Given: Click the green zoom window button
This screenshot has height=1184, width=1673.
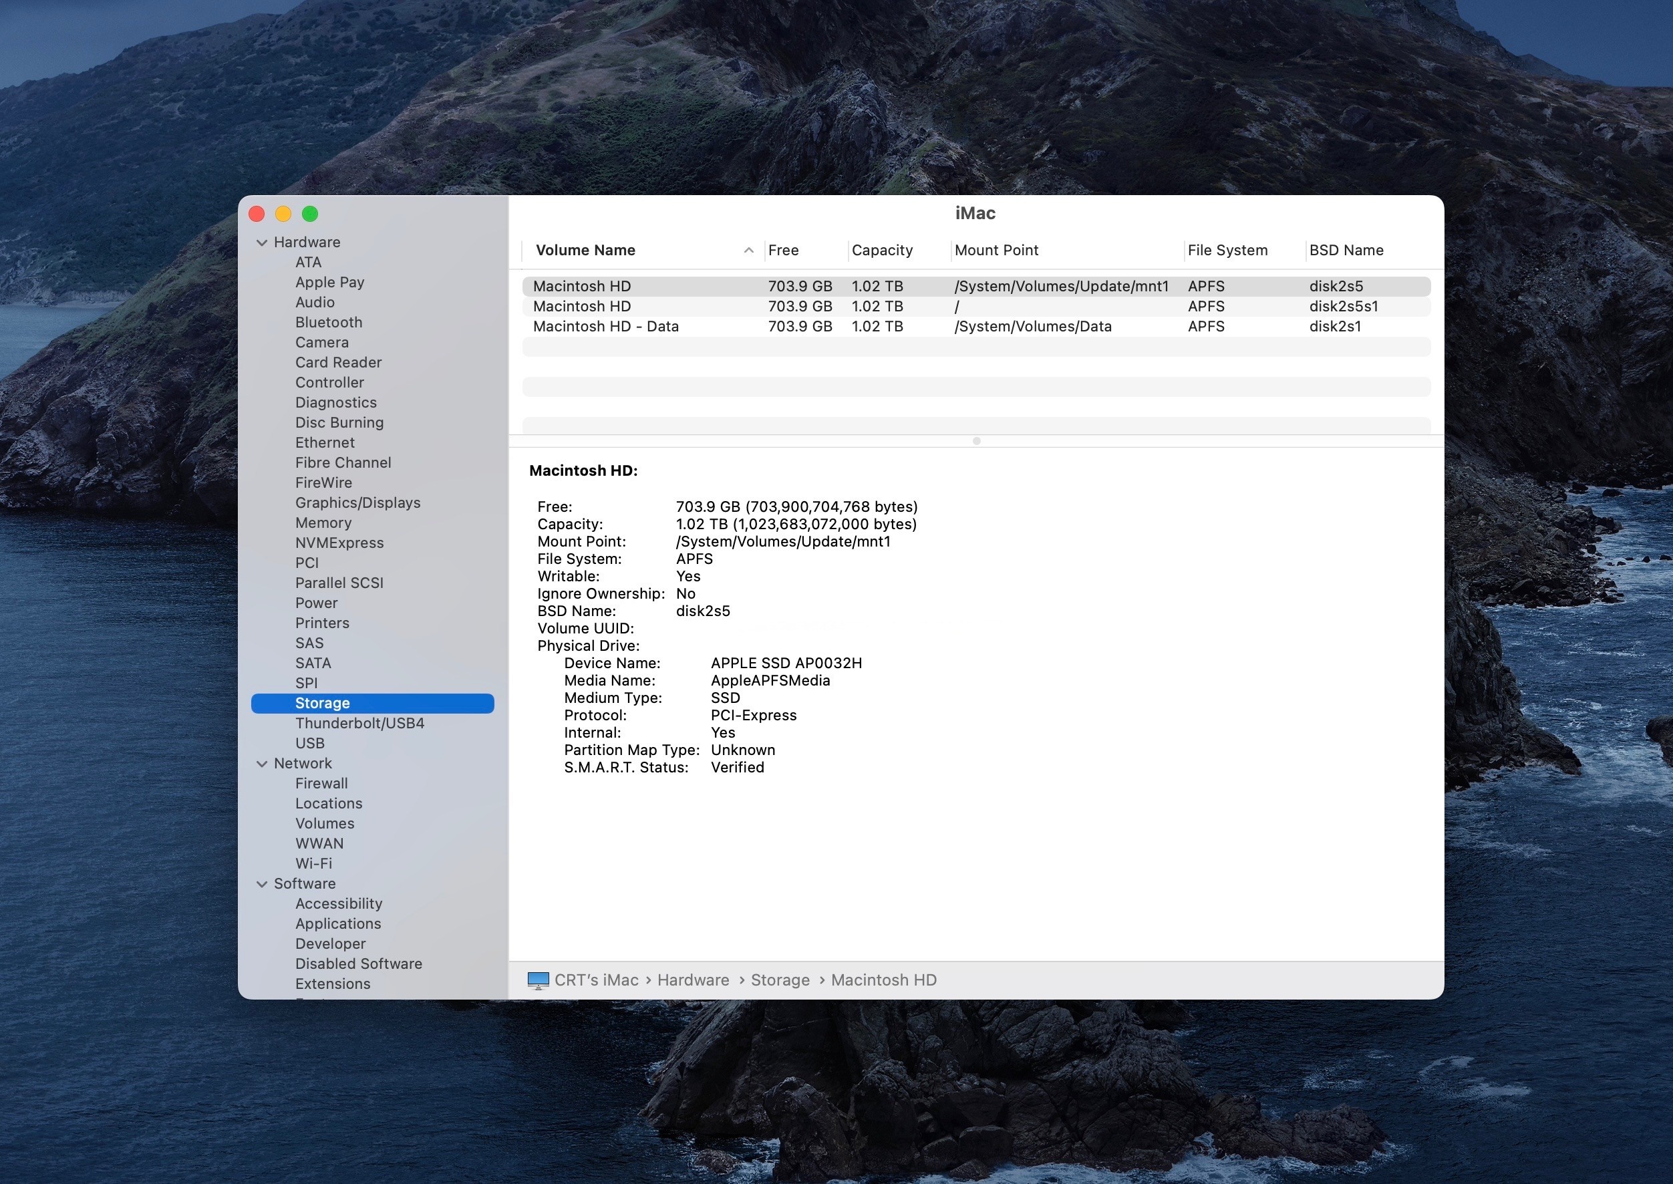Looking at the screenshot, I should coord(310,214).
